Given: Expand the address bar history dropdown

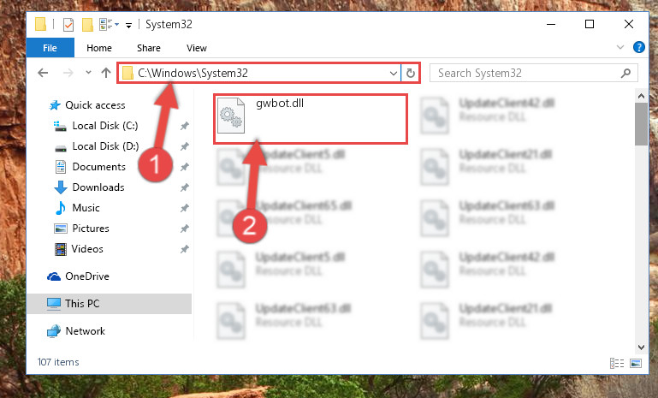Looking at the screenshot, I should click(394, 74).
